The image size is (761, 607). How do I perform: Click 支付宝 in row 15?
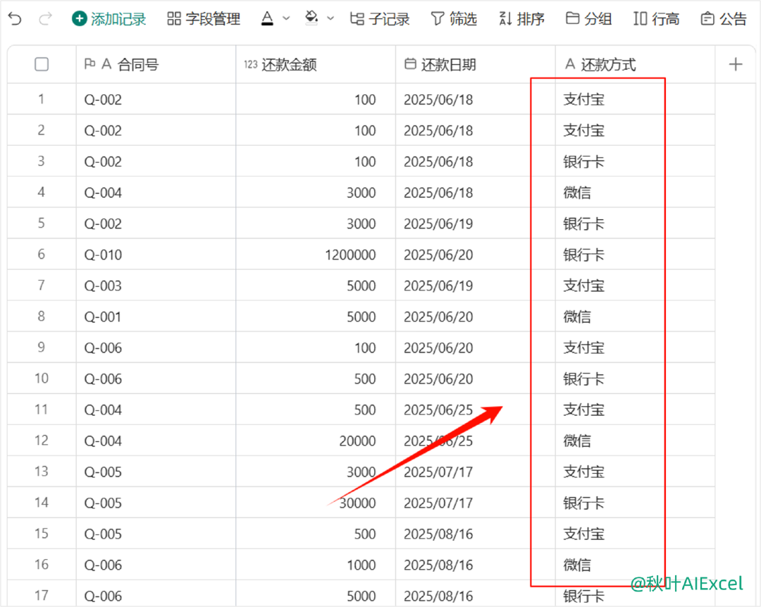tap(635, 534)
